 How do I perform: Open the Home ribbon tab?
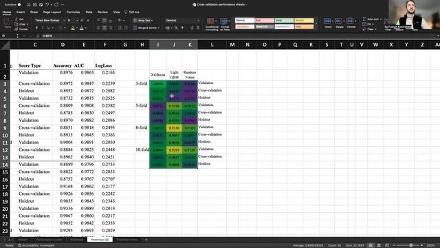pos(7,12)
